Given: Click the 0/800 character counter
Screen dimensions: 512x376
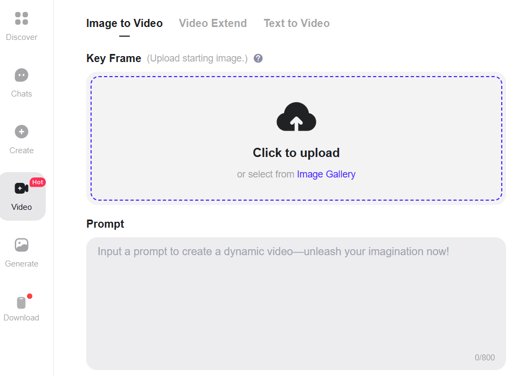Looking at the screenshot, I should (485, 358).
